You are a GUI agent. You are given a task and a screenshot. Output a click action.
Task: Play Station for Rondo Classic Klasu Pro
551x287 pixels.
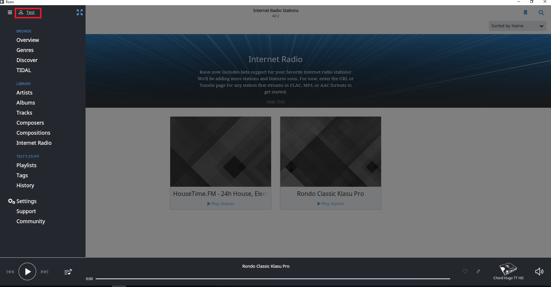click(x=331, y=204)
